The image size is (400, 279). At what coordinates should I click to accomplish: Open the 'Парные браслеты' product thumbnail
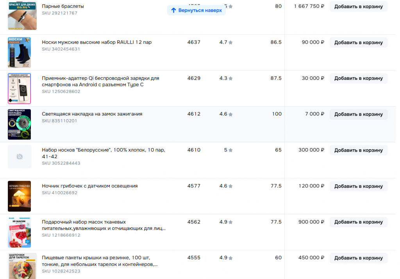pos(22,16)
